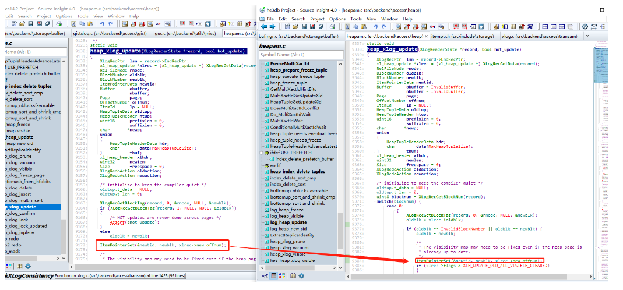This screenshot has height=290, width=623.
Task: Copy icon in he3db window toolbar
Action: (x=356, y=27)
